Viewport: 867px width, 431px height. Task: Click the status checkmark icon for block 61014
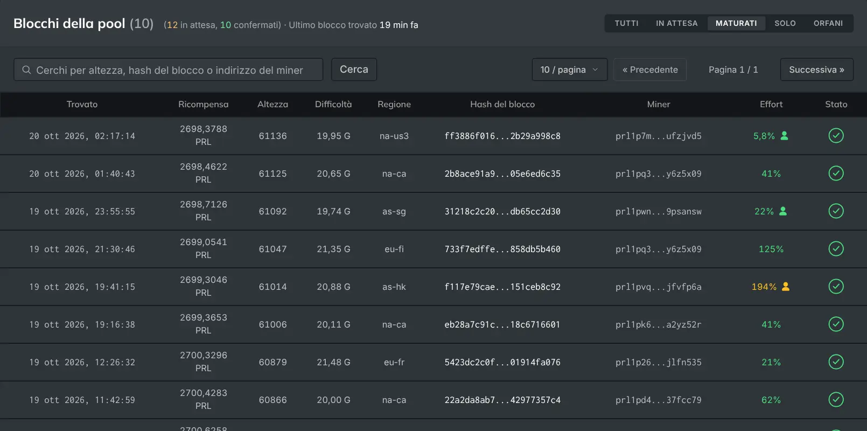pos(836,287)
